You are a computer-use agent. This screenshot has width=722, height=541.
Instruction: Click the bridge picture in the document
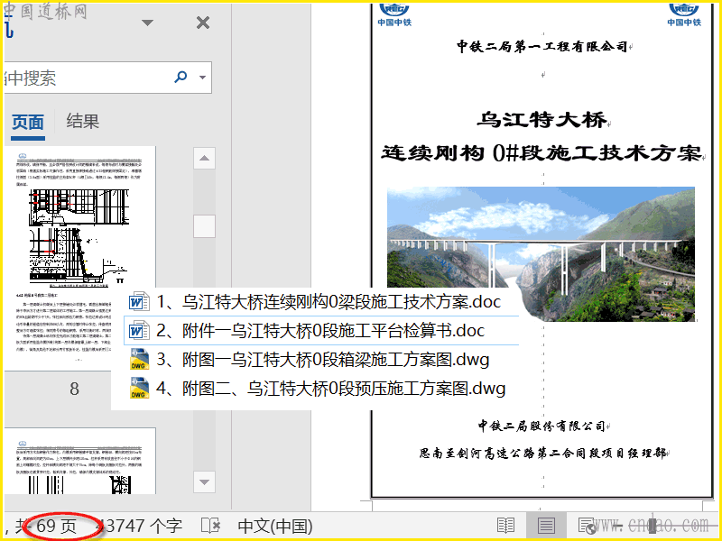click(x=541, y=254)
